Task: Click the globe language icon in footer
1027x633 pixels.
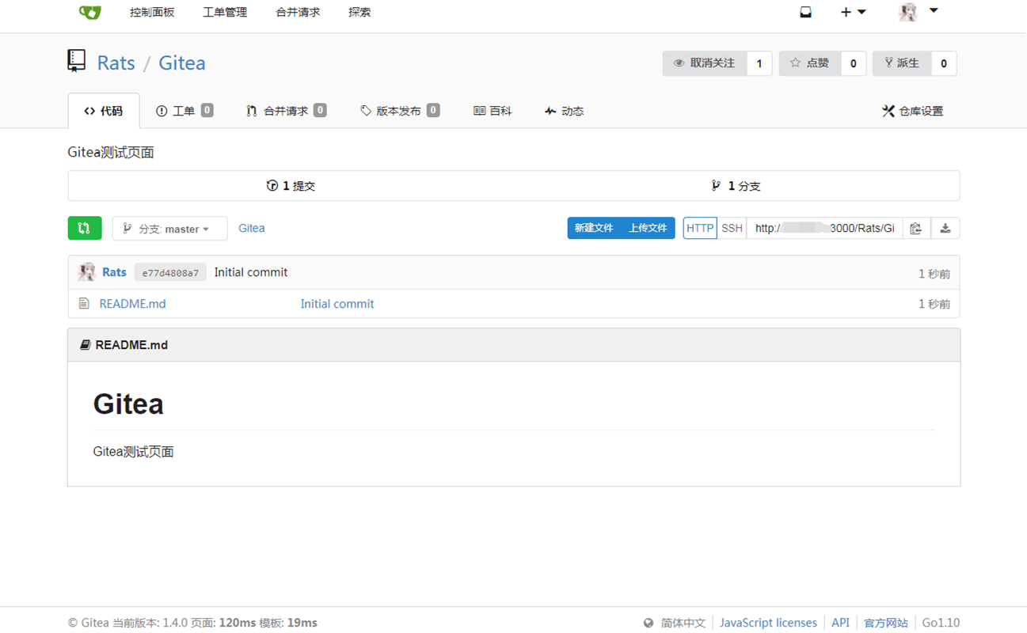Action: pyautogui.click(x=649, y=624)
